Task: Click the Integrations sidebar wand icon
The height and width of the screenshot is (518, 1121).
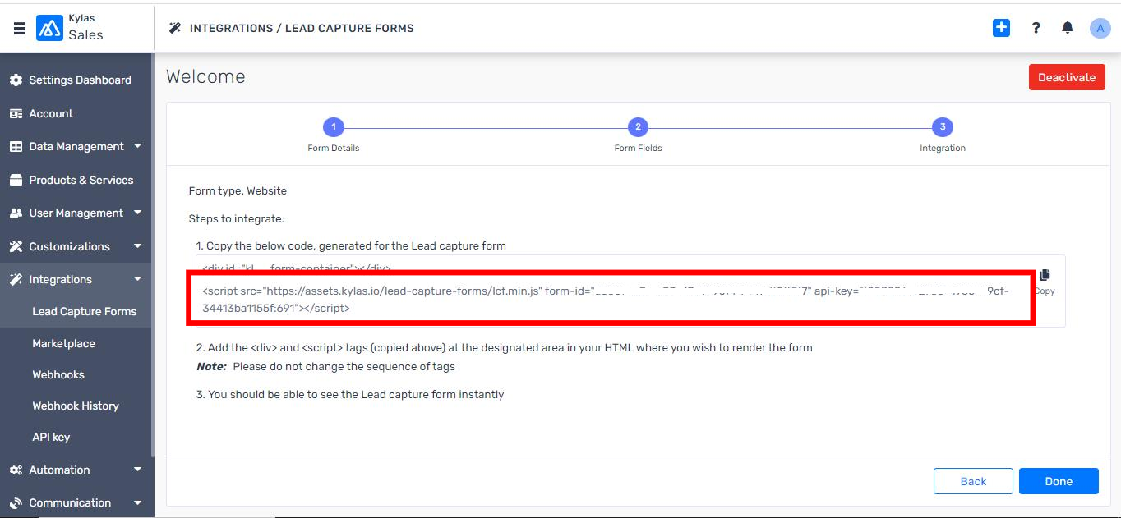Action: (x=16, y=279)
